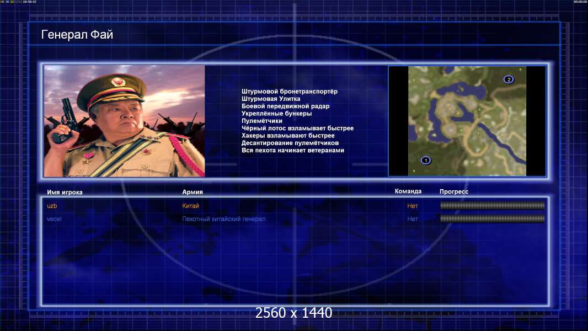Click start position marker 2 on minimap
This screenshot has height=331, width=588.
point(509,79)
